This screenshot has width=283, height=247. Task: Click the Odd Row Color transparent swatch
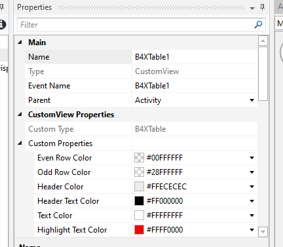coord(139,172)
